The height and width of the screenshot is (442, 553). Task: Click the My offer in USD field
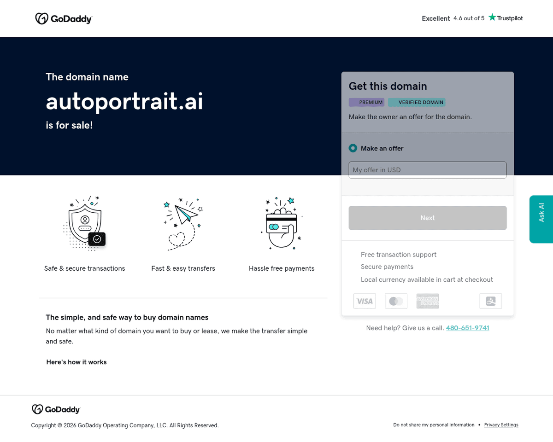point(427,170)
